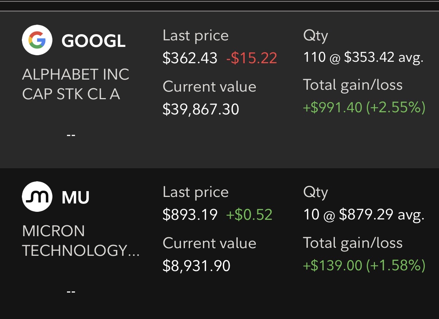Click MU current value $8,931.90
Viewport: 439px width, 319px height.
196,266
